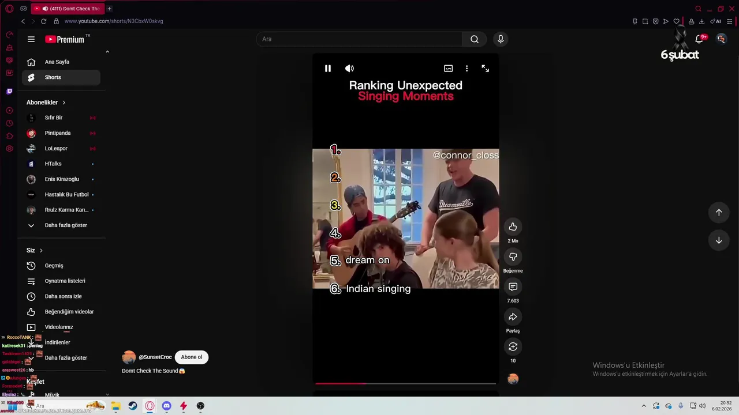Open Geçmiş watch history
This screenshot has height=415, width=739.
point(61,266)
